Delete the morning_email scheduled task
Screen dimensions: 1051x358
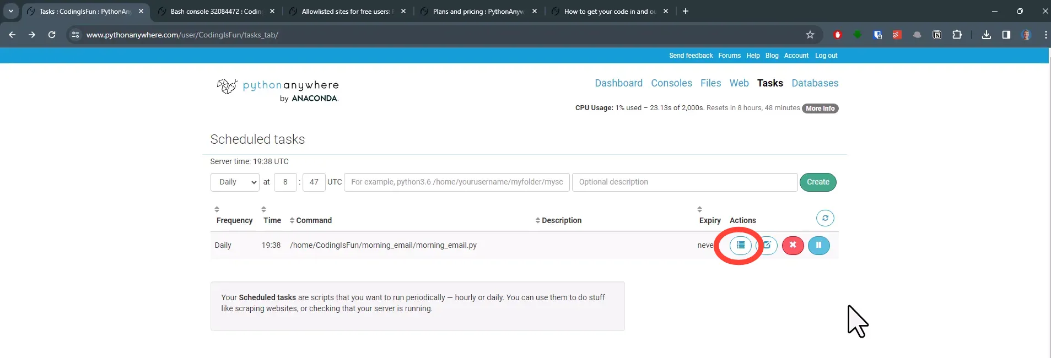point(793,245)
